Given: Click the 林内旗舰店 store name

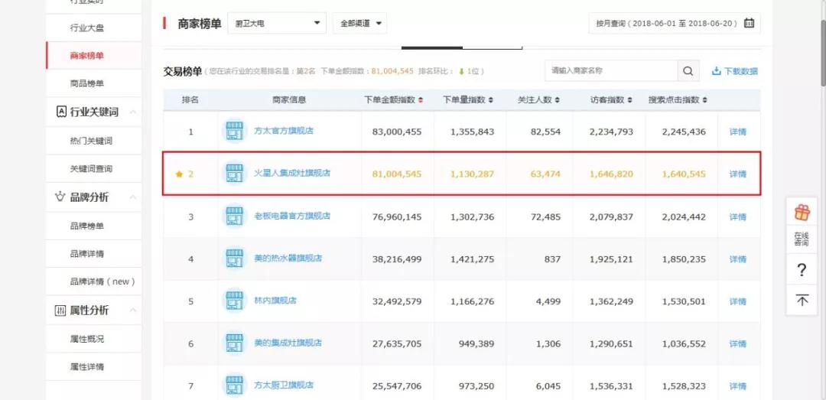Looking at the screenshot, I should point(275,301).
